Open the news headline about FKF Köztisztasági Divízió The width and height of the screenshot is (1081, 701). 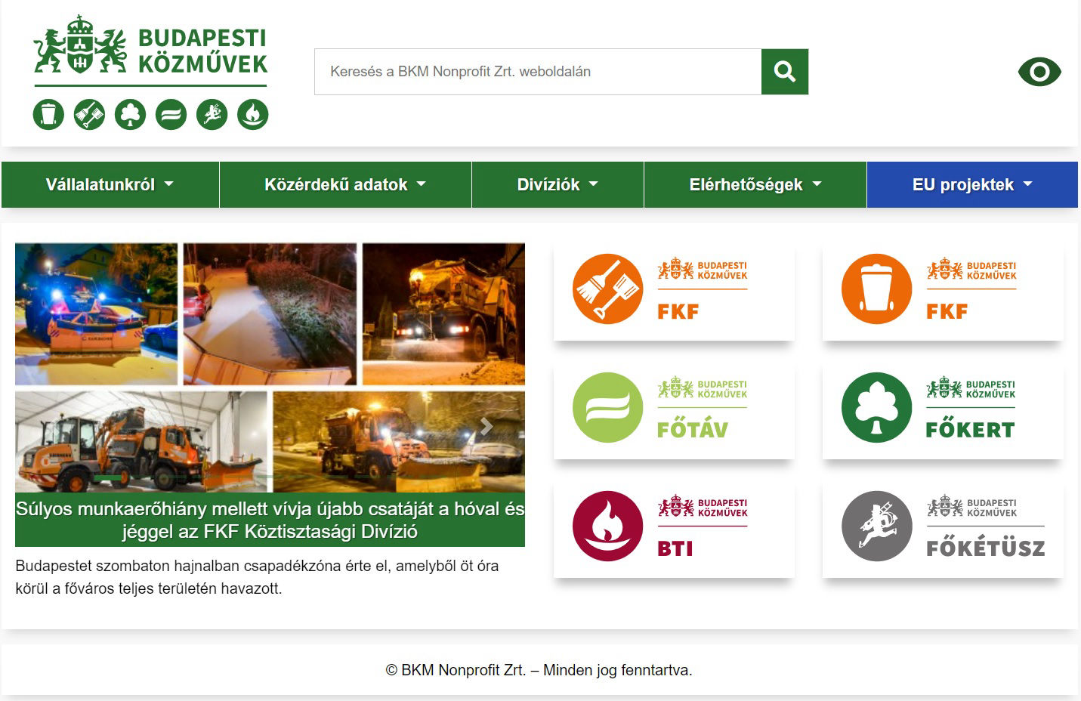coord(270,520)
